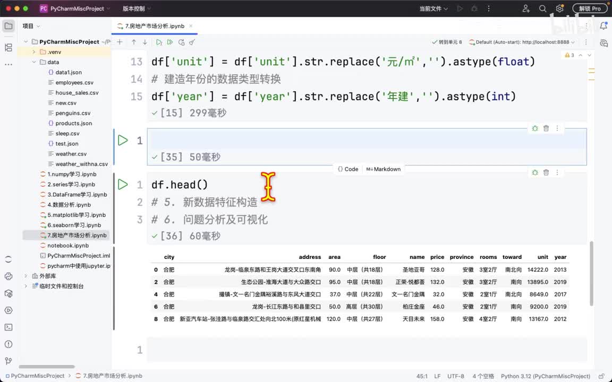
Task: Expand the .venv folder
Action: click(34, 52)
